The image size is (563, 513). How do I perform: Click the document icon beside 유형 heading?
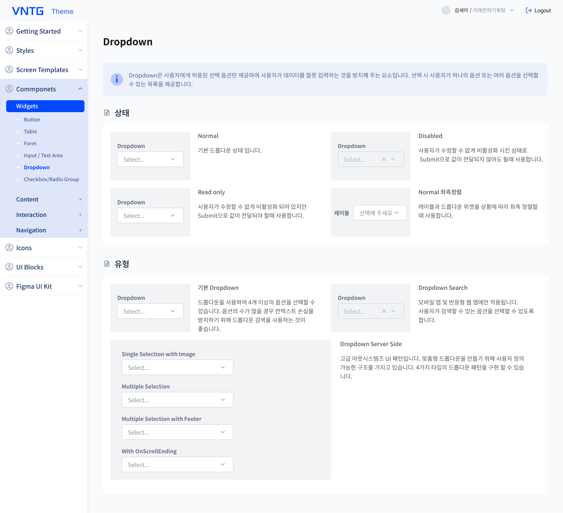[x=107, y=264]
